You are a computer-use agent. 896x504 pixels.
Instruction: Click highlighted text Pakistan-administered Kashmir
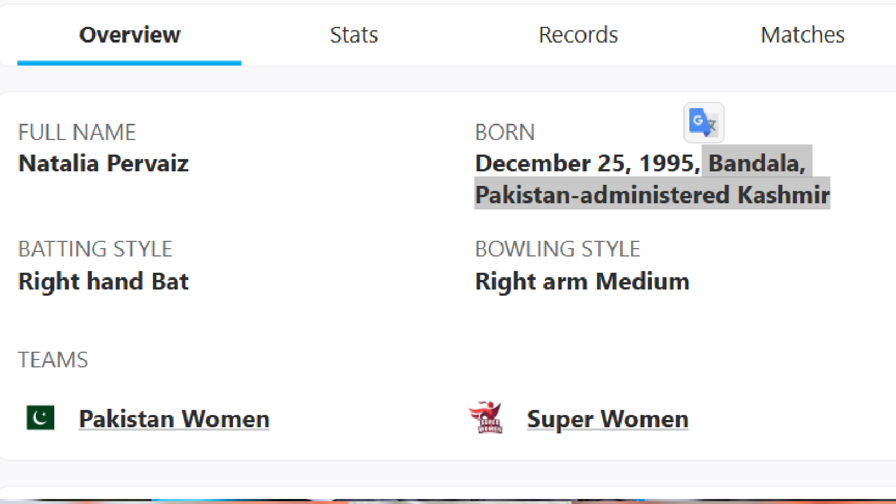click(652, 195)
